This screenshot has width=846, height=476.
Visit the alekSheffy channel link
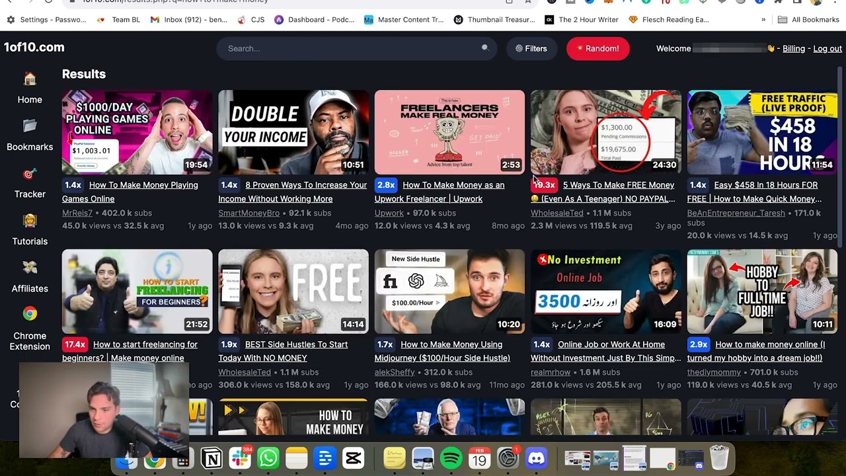click(x=395, y=372)
